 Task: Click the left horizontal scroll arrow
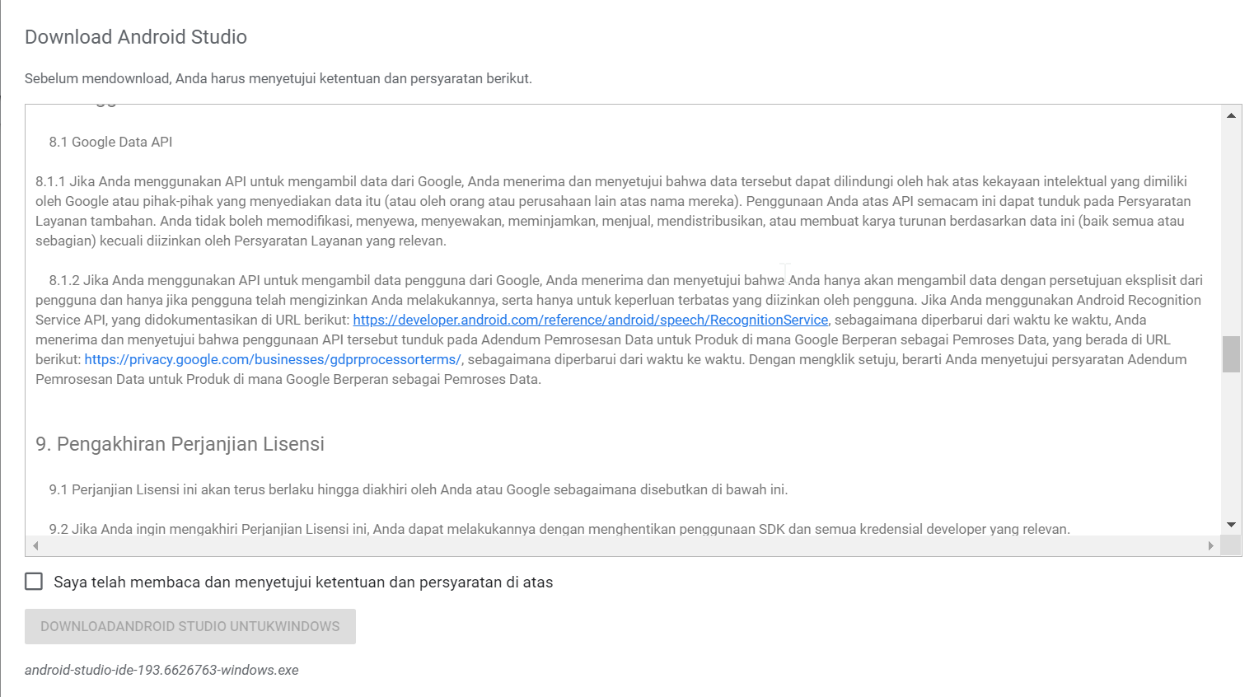coord(35,545)
